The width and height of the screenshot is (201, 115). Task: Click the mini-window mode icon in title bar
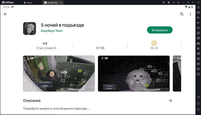[x=178, y=2]
